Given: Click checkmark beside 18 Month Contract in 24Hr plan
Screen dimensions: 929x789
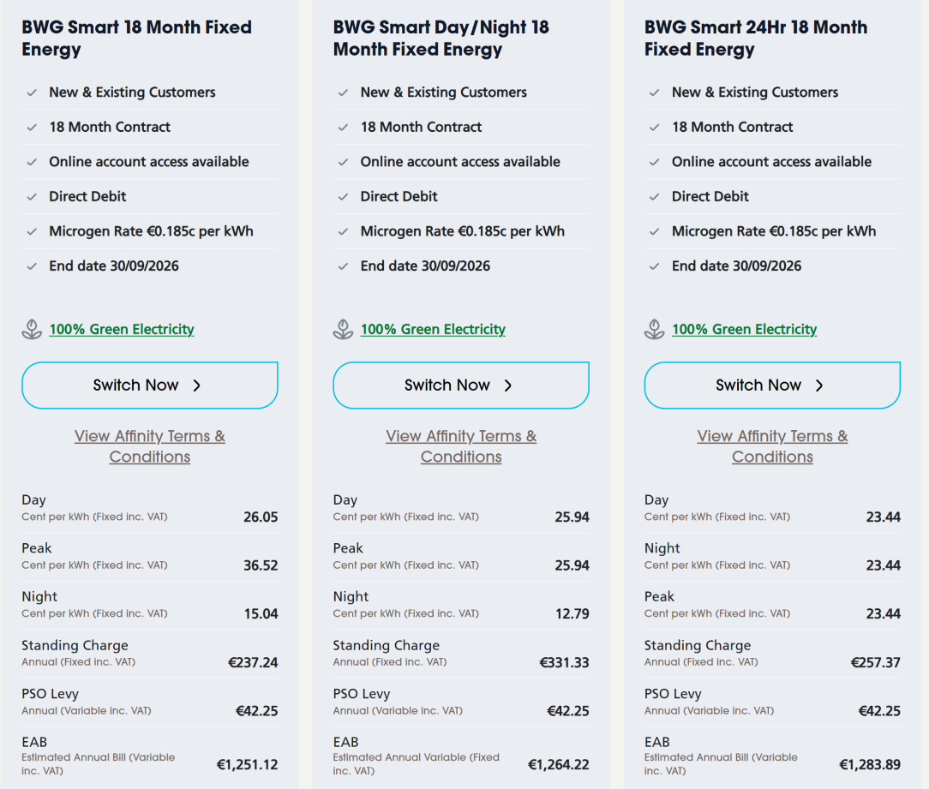Looking at the screenshot, I should click(x=654, y=128).
